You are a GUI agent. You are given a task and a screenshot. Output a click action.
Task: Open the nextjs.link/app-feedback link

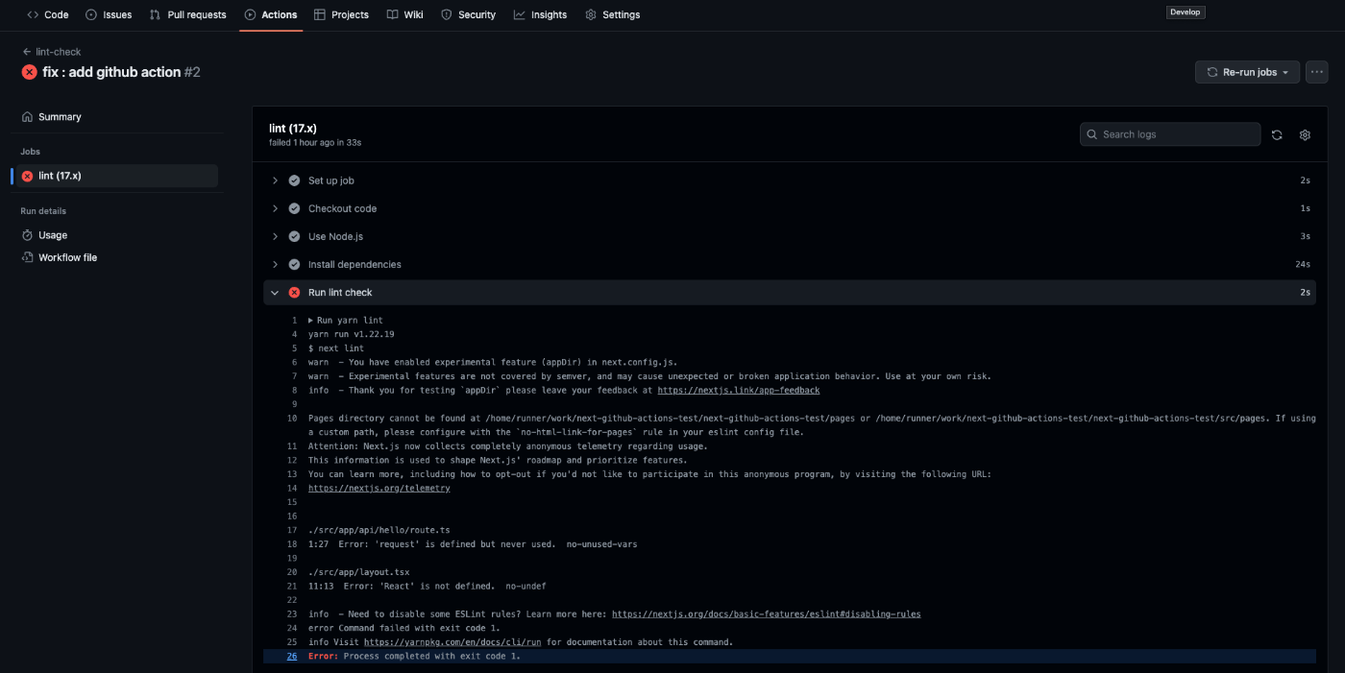[738, 390]
